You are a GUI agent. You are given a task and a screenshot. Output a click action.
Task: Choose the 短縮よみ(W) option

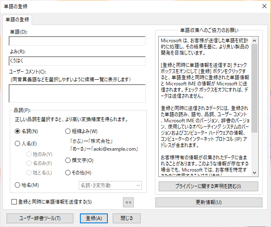coord(68,131)
